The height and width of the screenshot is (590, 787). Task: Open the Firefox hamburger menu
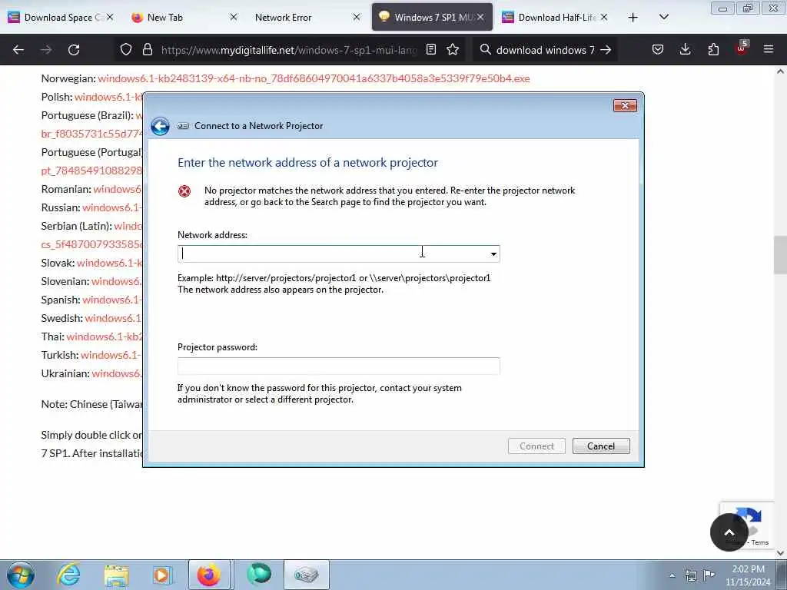(x=769, y=50)
